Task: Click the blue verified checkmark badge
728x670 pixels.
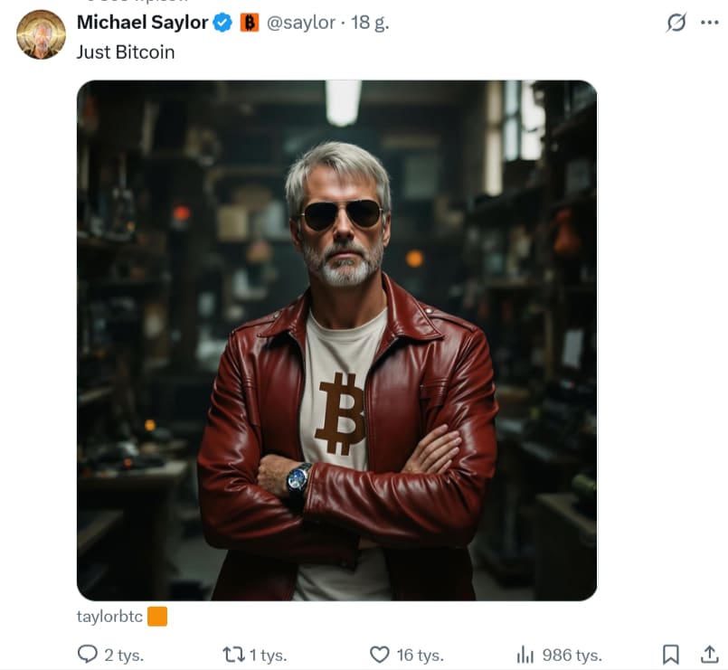Action: (x=222, y=23)
